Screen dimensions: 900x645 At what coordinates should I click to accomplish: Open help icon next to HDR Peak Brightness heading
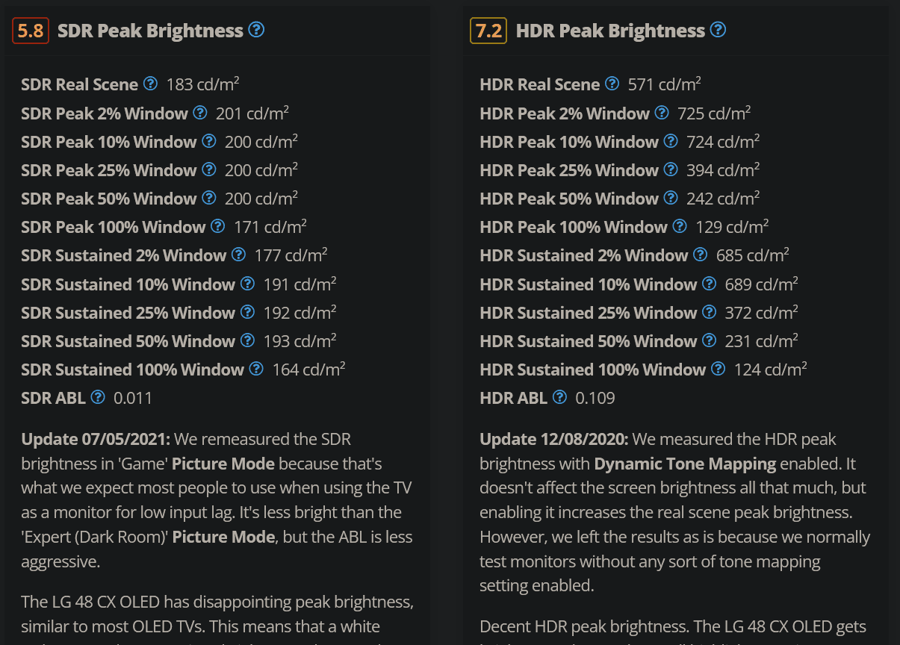(718, 30)
